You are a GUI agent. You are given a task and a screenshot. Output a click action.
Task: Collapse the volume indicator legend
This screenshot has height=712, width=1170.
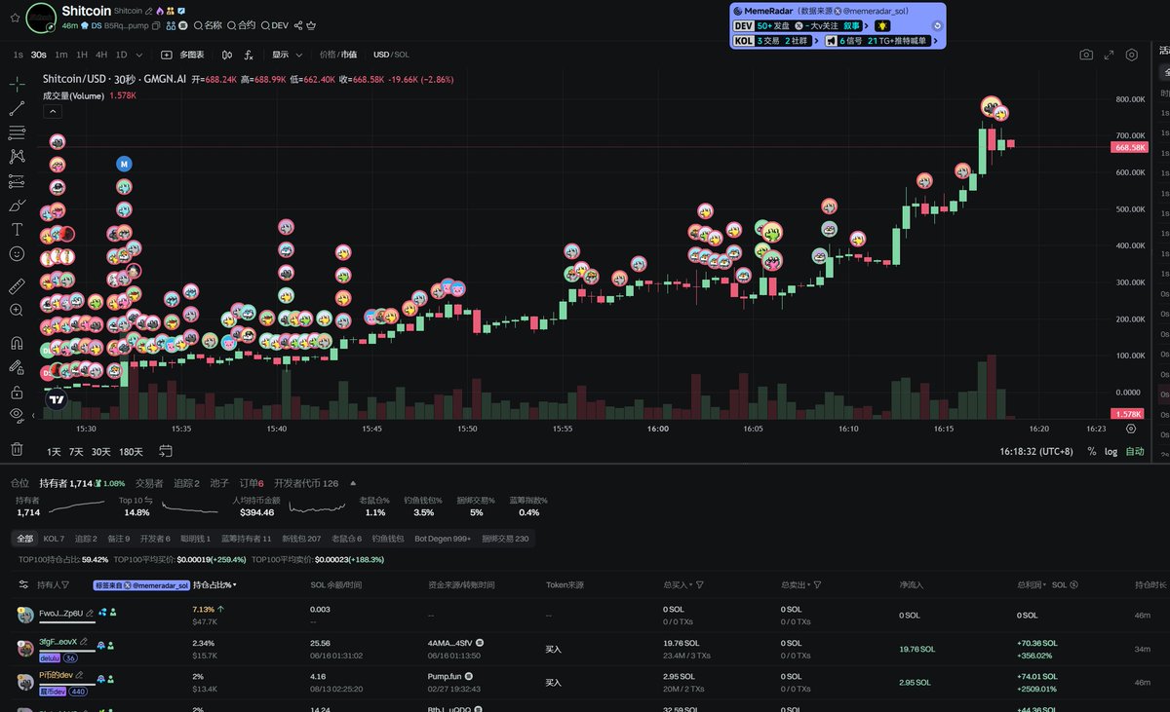(x=52, y=114)
